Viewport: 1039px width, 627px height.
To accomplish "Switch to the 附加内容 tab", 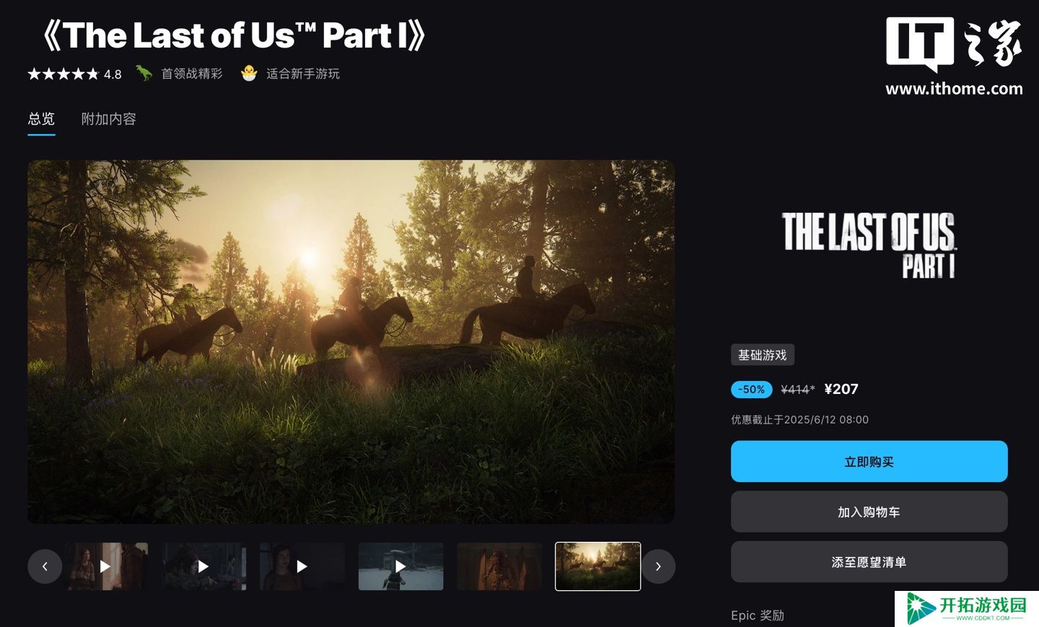I will coord(108,119).
